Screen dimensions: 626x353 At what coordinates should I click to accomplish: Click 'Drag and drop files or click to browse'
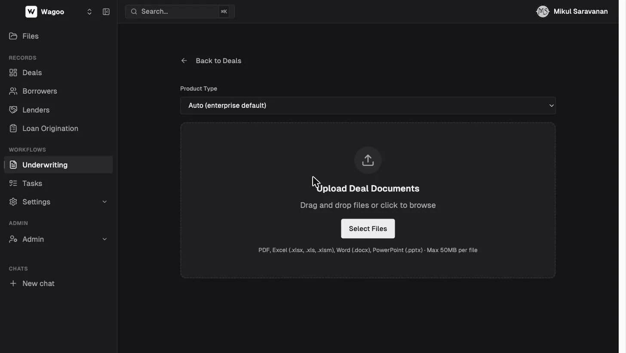368,205
